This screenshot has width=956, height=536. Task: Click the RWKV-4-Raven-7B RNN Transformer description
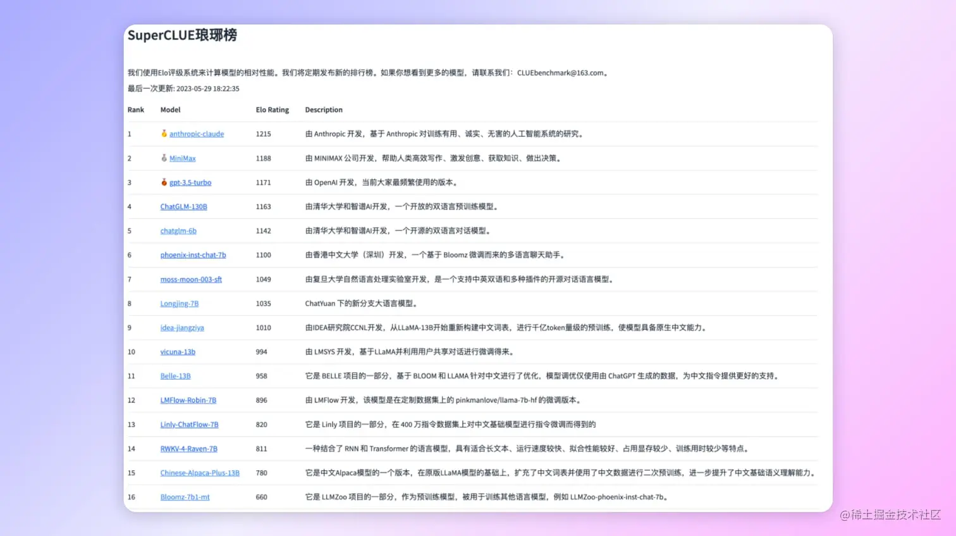528,449
